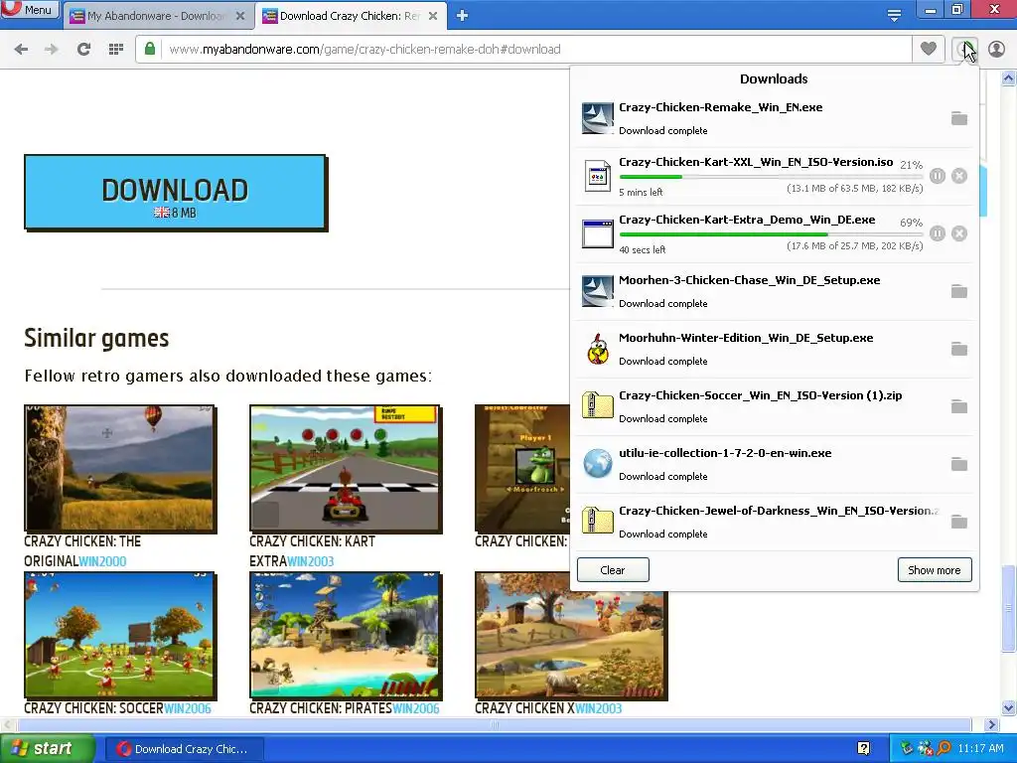This screenshot has height=763, width=1017.
Task: Cancel the Crazy-Chicken-Kart-Extra_Demo download
Action: [959, 233]
